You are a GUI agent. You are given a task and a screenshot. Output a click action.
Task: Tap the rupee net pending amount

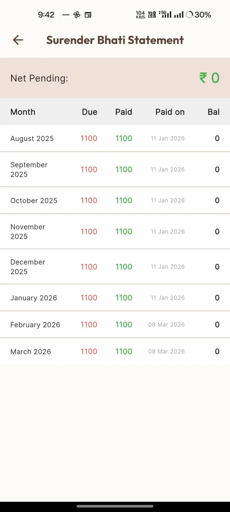pos(209,78)
